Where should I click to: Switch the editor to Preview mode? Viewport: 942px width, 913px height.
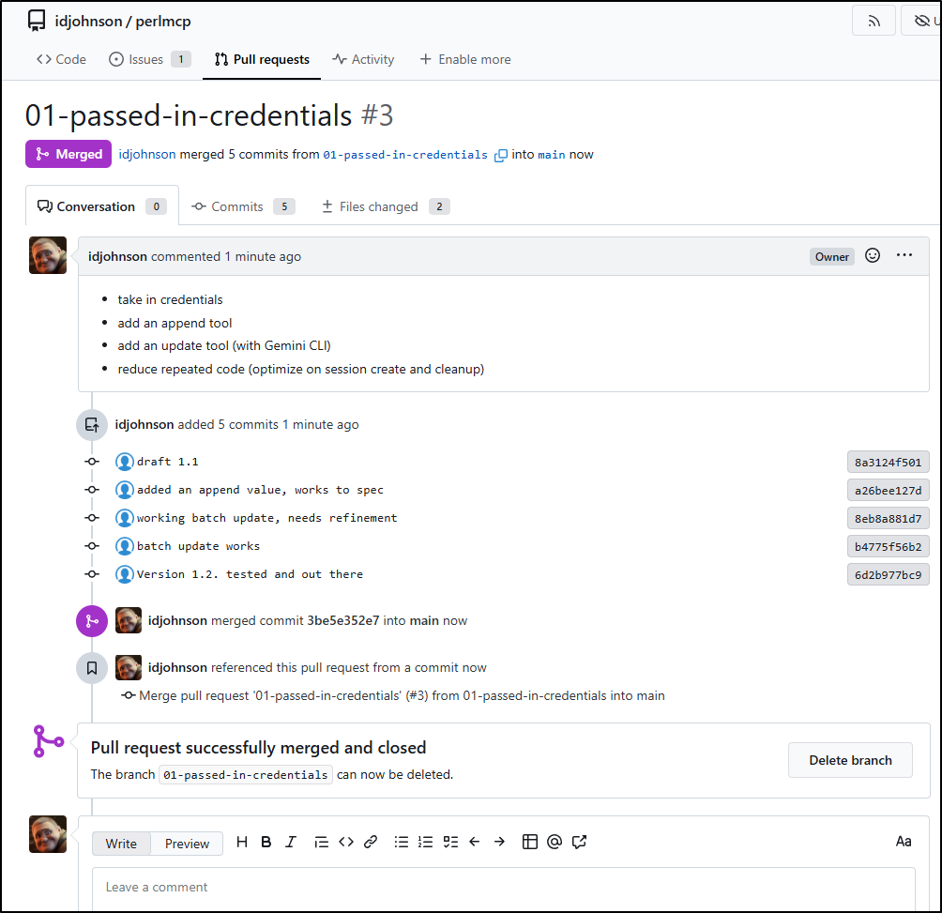click(187, 844)
